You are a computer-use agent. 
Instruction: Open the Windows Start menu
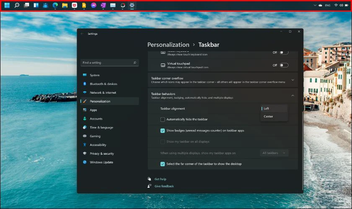7,5
